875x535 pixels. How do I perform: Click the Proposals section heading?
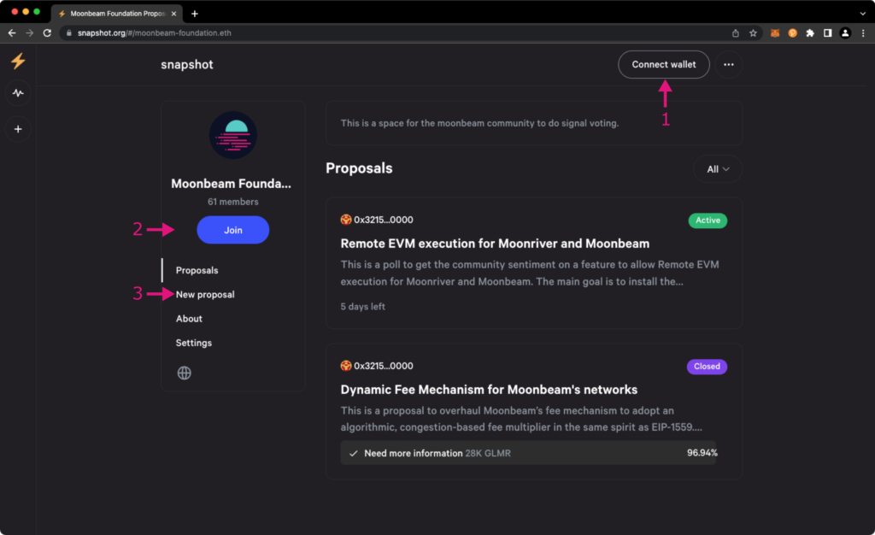(x=360, y=168)
